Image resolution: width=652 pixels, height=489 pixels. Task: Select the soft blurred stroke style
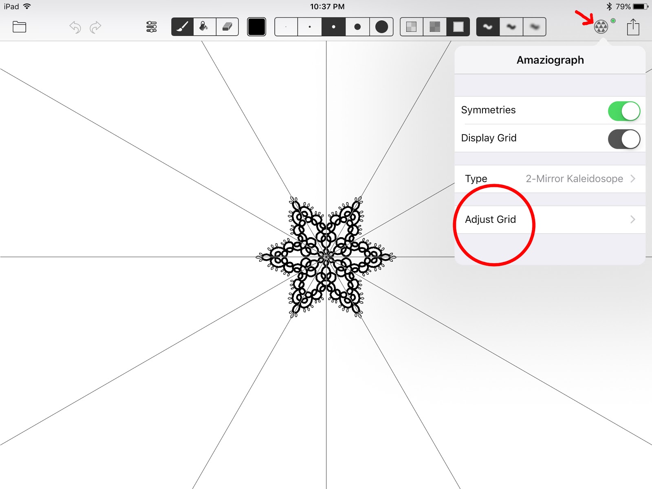tap(534, 26)
